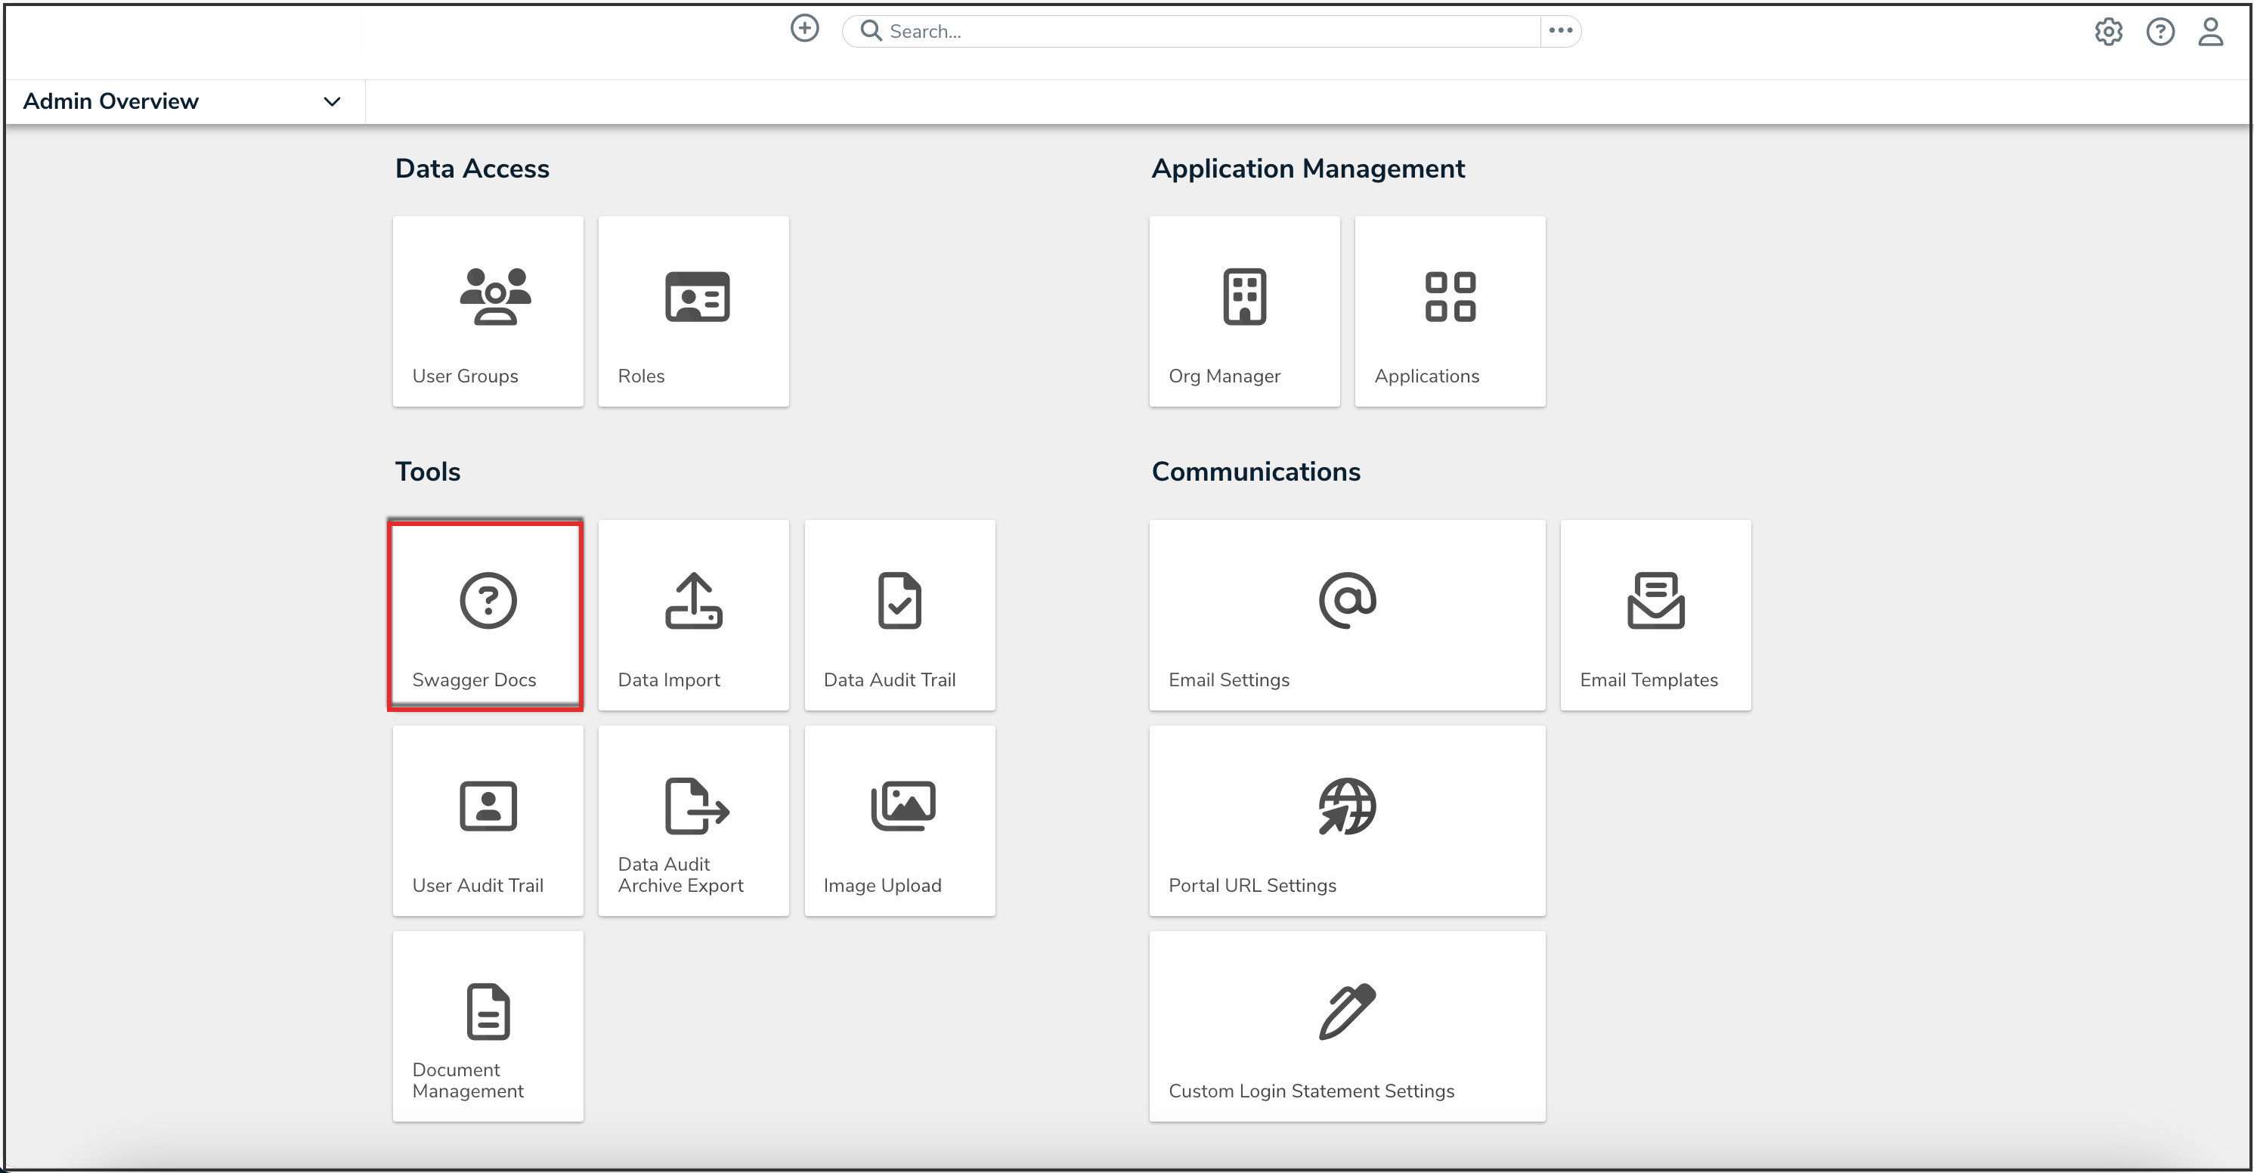Viewport: 2254px width, 1173px height.
Task: Open the Data Import tool
Action: [693, 615]
